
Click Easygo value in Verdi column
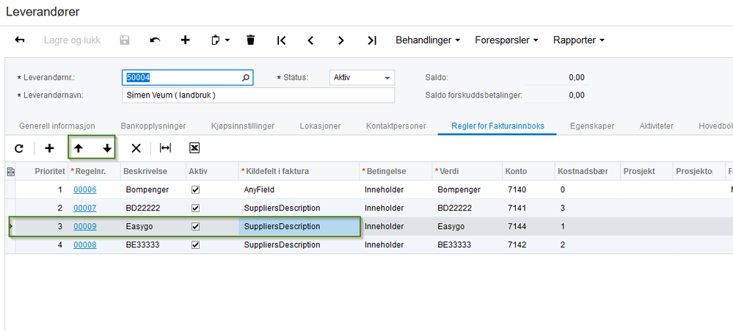pos(467,226)
